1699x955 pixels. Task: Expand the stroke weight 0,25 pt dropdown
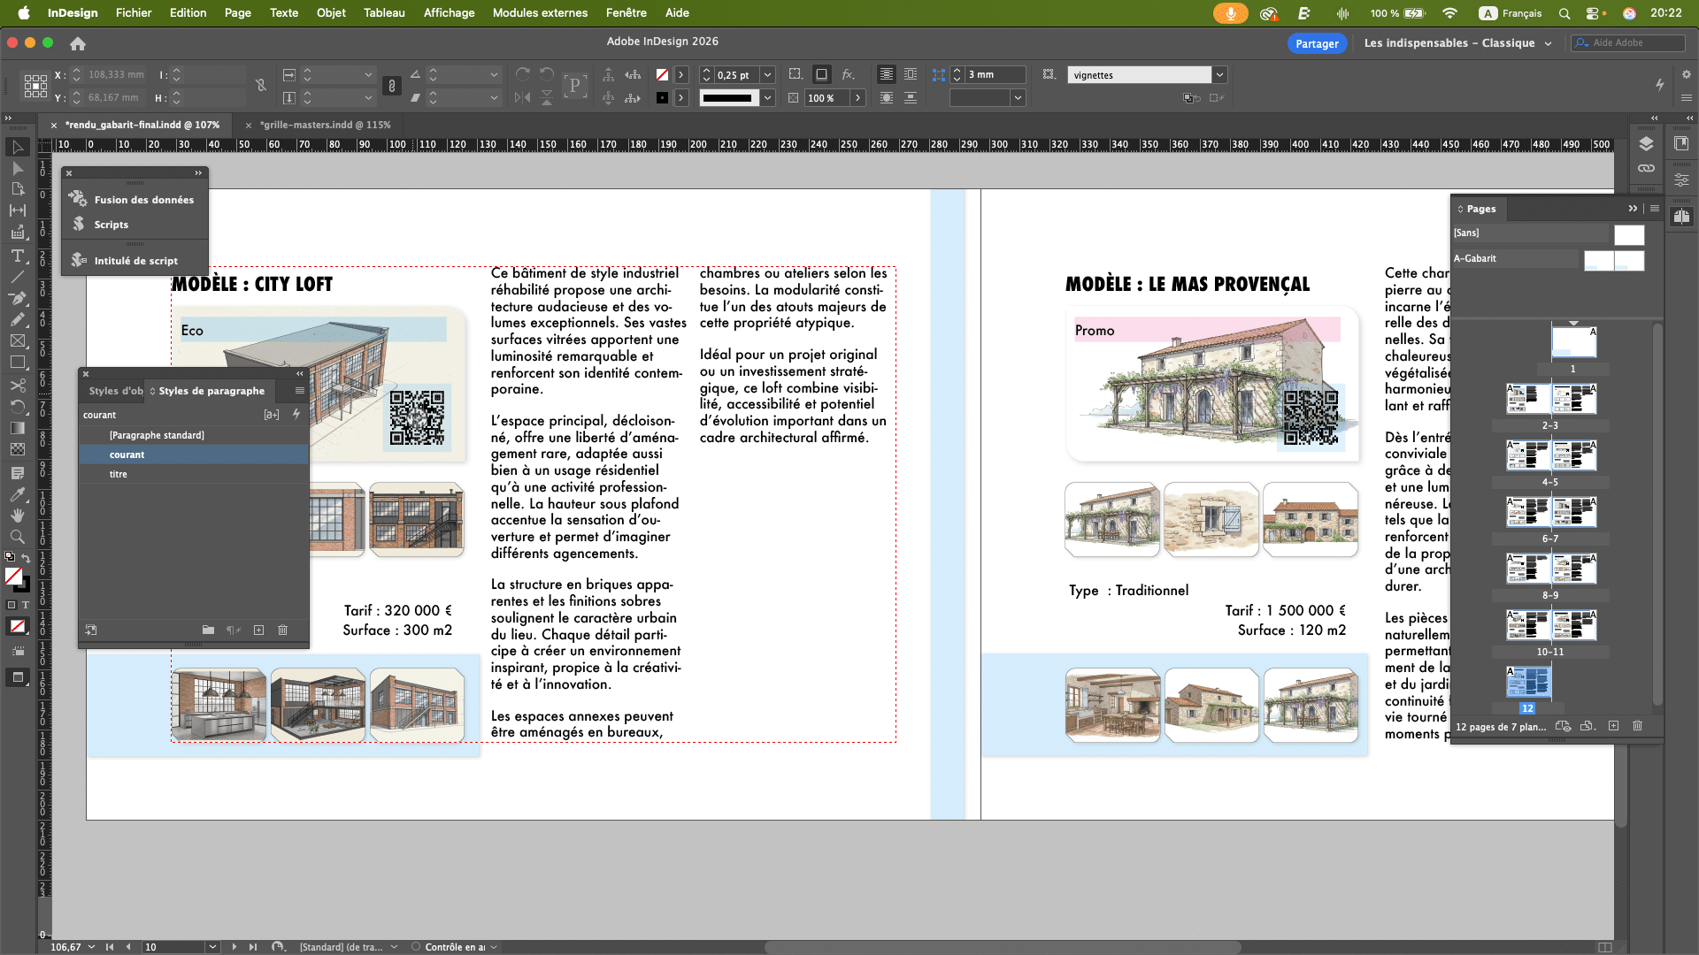[x=768, y=75]
